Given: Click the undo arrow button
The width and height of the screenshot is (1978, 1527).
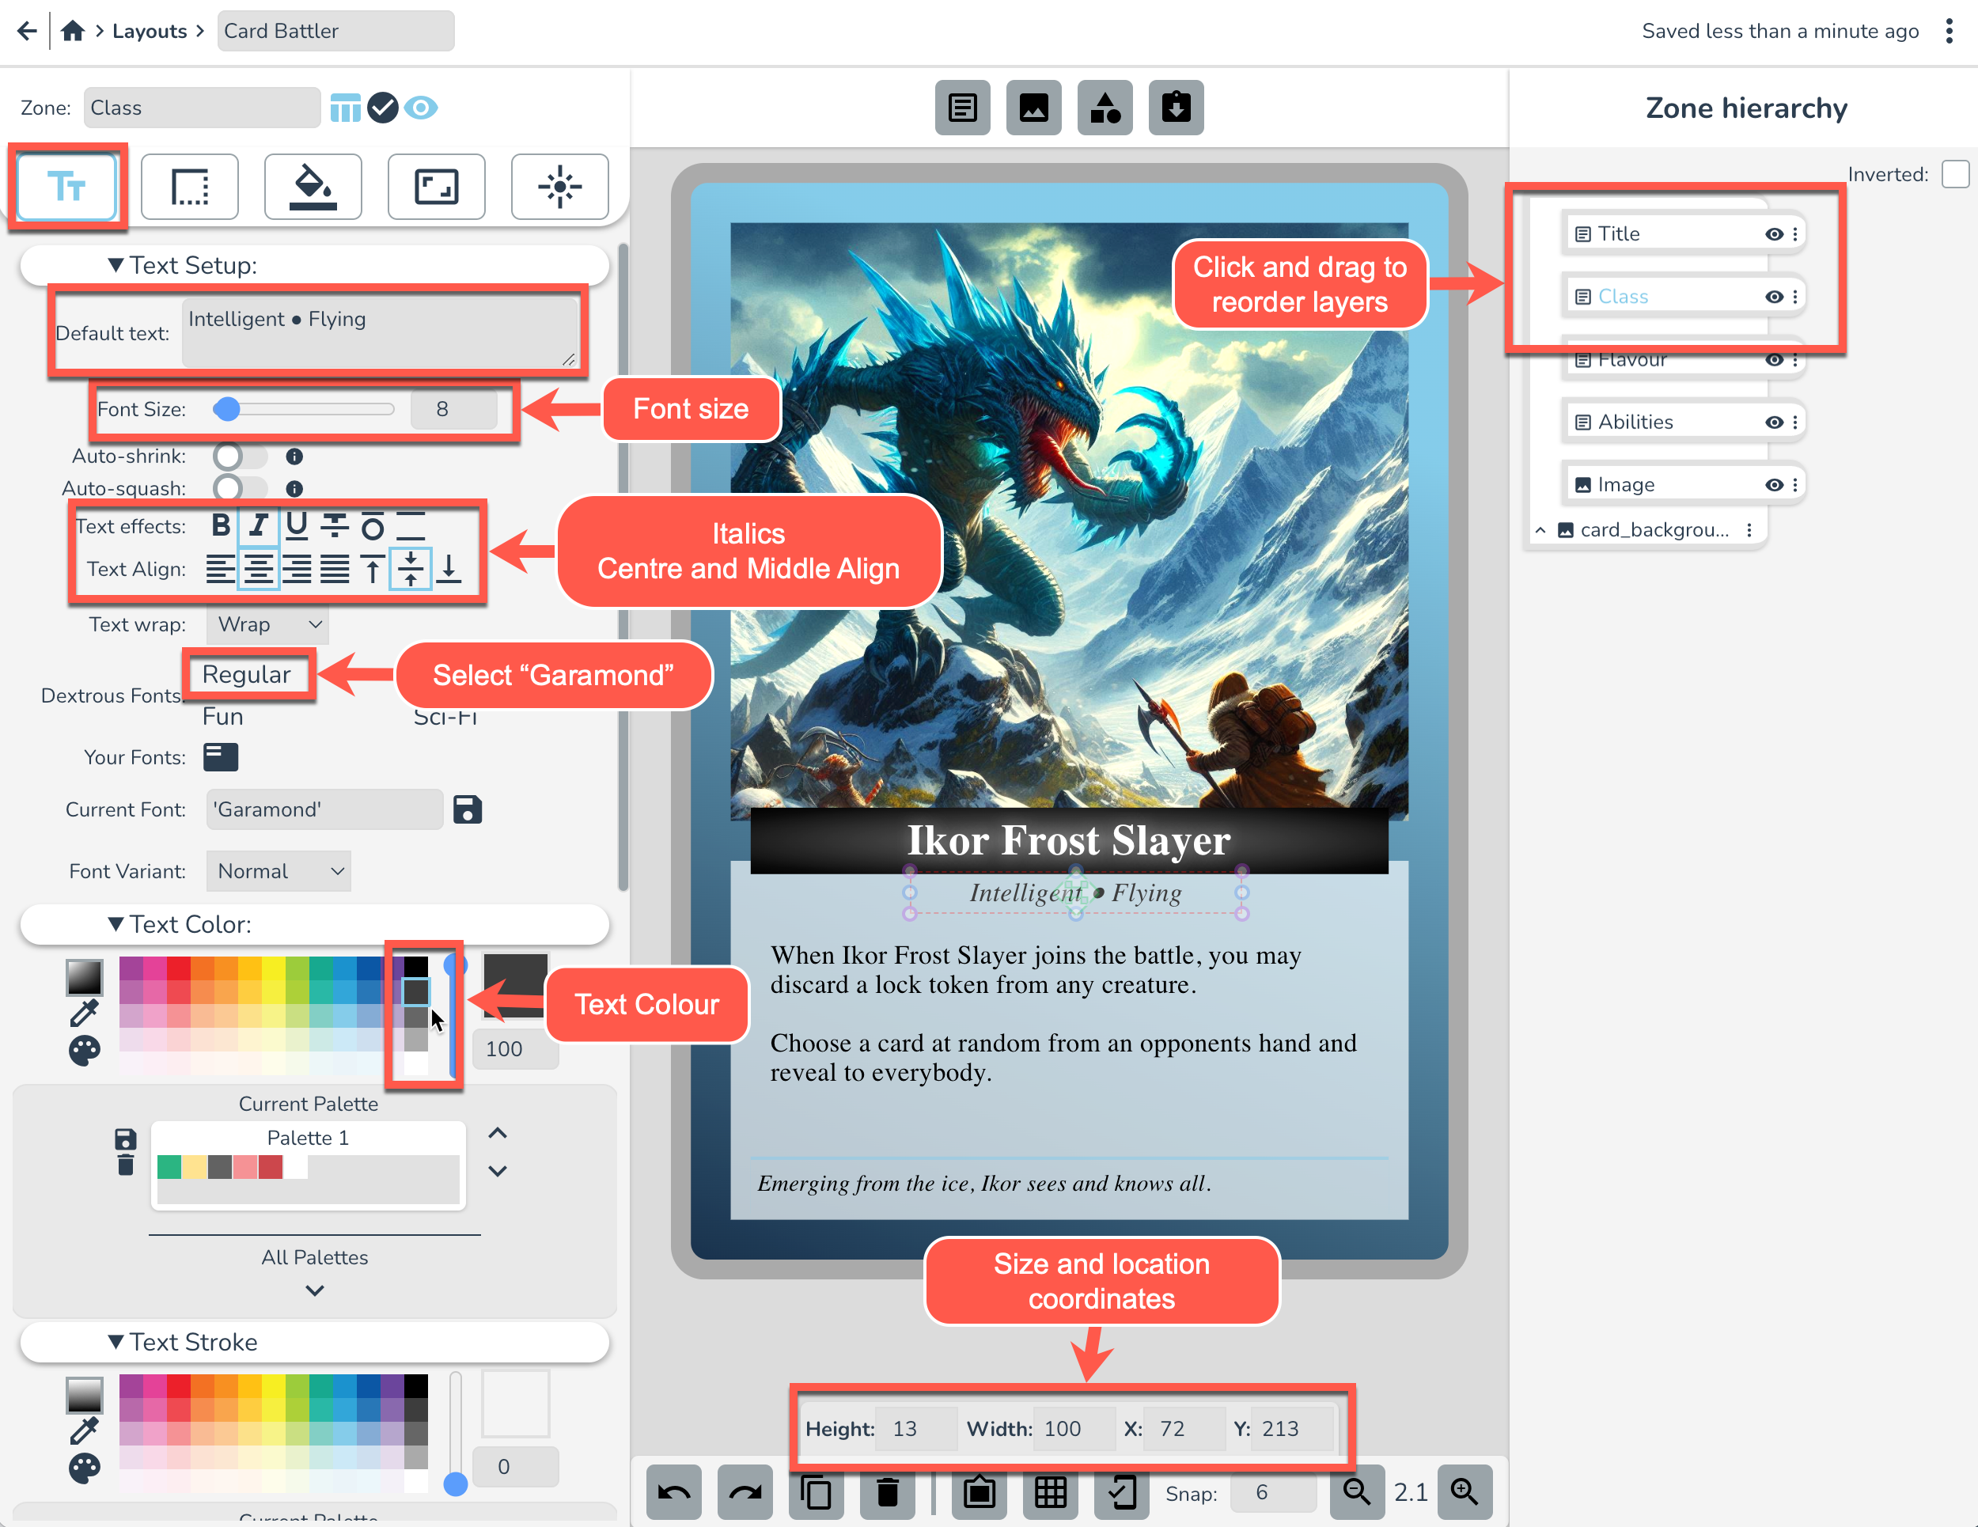Looking at the screenshot, I should tap(673, 1491).
